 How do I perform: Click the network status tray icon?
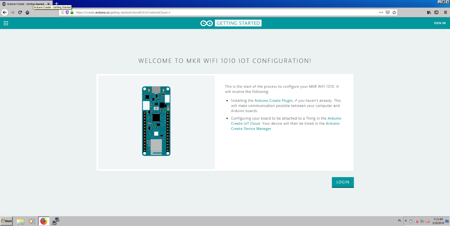click(x=422, y=221)
